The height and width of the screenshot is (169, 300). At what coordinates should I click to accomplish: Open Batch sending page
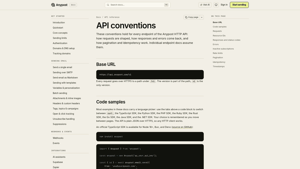60,93
